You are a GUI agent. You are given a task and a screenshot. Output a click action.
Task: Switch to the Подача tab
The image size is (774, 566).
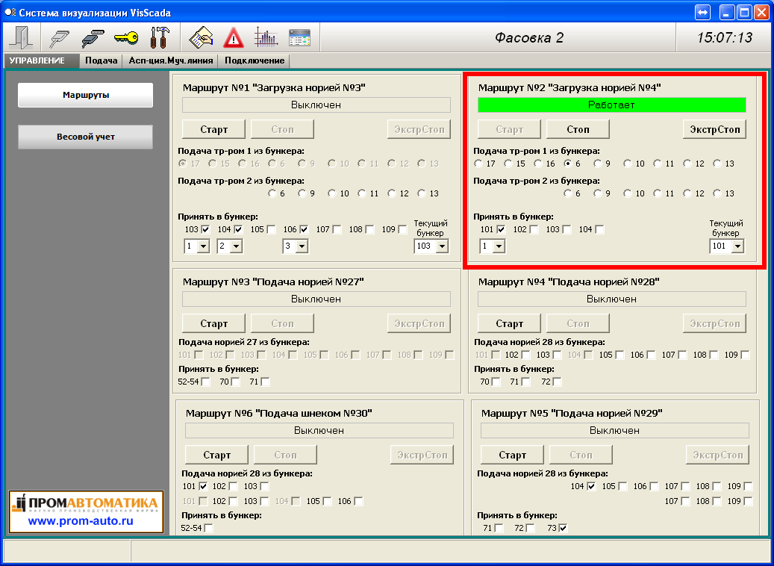click(101, 60)
